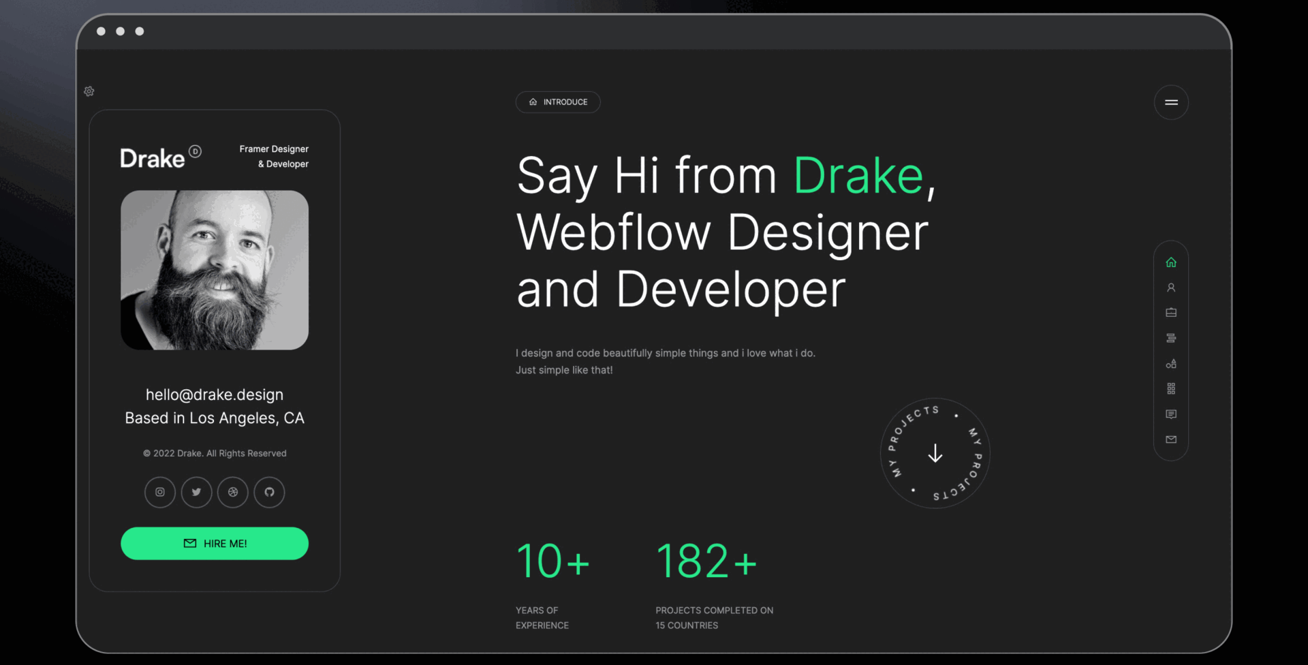Image resolution: width=1308 pixels, height=665 pixels.
Task: Click the Dribbble social icon
Action: pyautogui.click(x=233, y=492)
